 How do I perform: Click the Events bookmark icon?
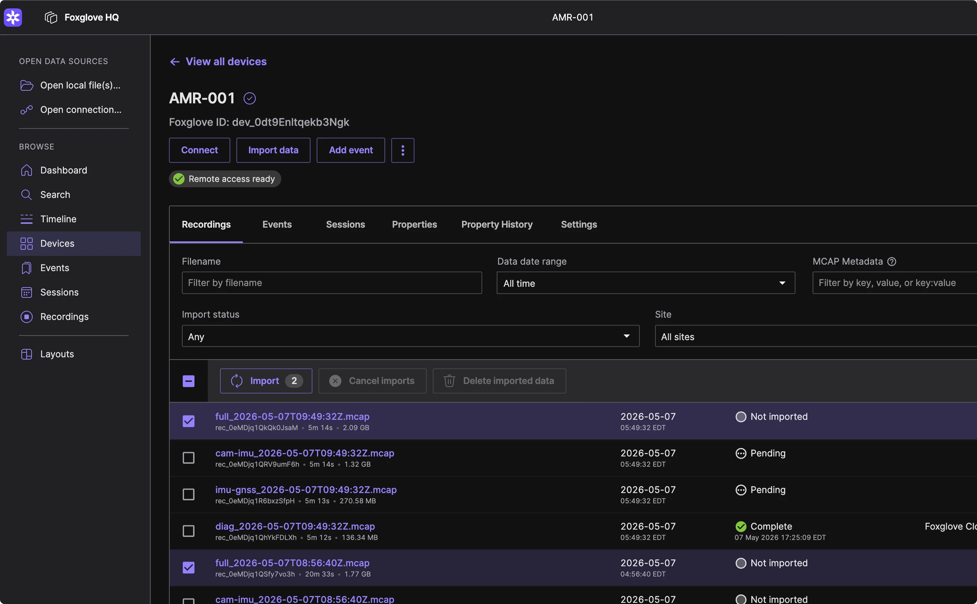[x=26, y=268]
